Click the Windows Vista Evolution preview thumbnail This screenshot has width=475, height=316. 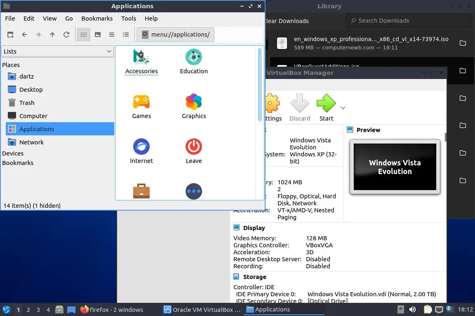[395, 167]
